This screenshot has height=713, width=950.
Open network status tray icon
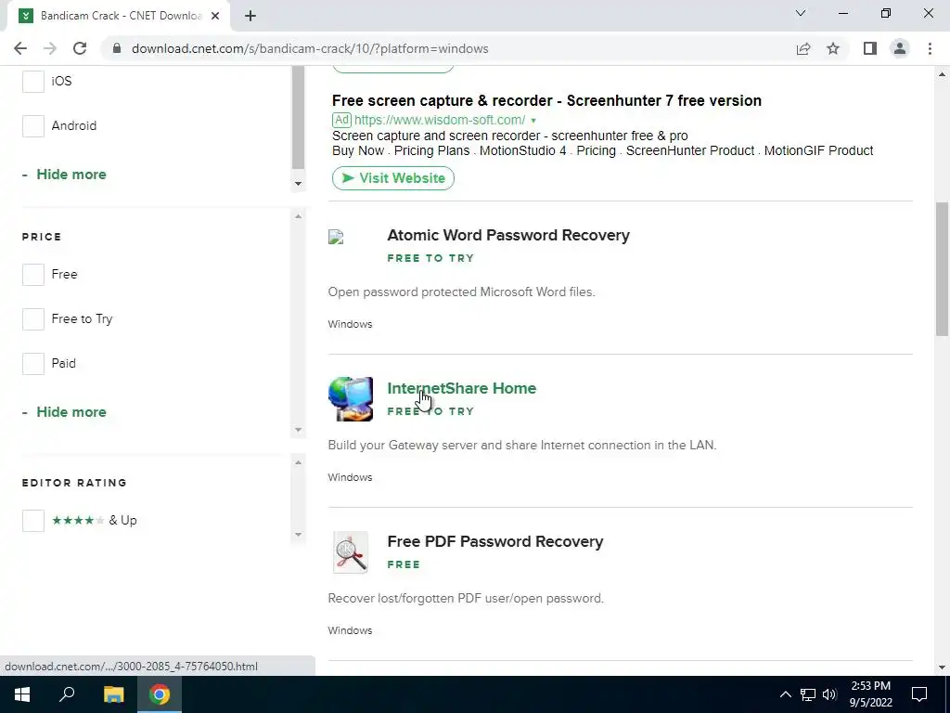tap(808, 694)
